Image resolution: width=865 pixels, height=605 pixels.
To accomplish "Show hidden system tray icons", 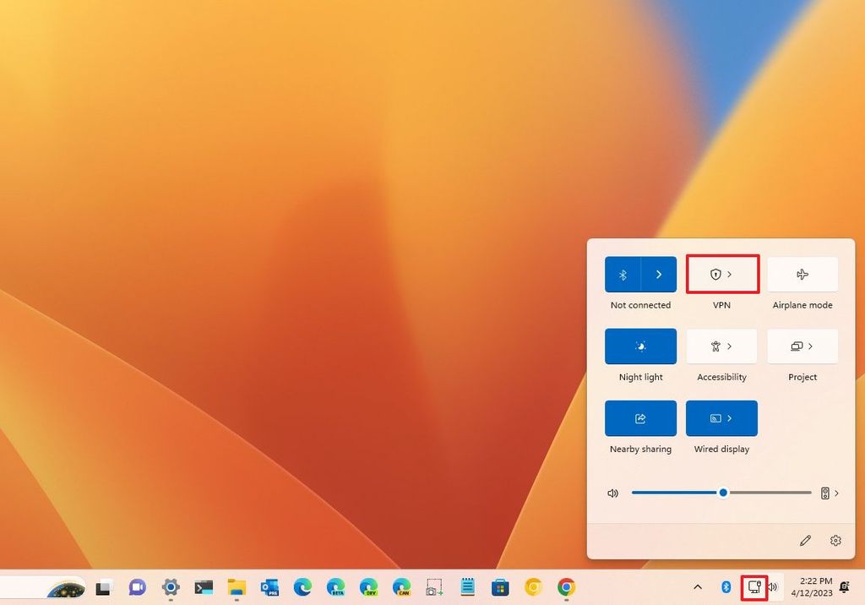I will pyautogui.click(x=697, y=587).
